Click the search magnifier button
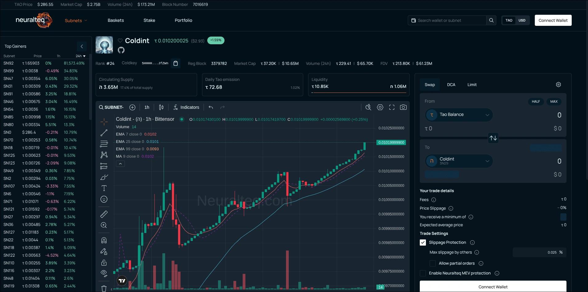The image size is (588, 292). pos(491,20)
